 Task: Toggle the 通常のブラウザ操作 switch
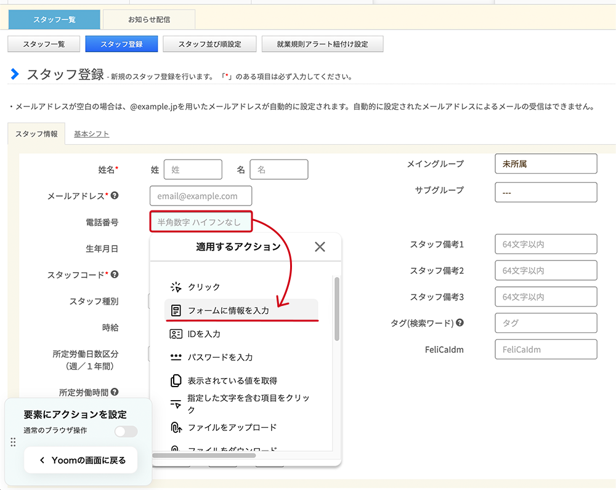[x=126, y=431]
